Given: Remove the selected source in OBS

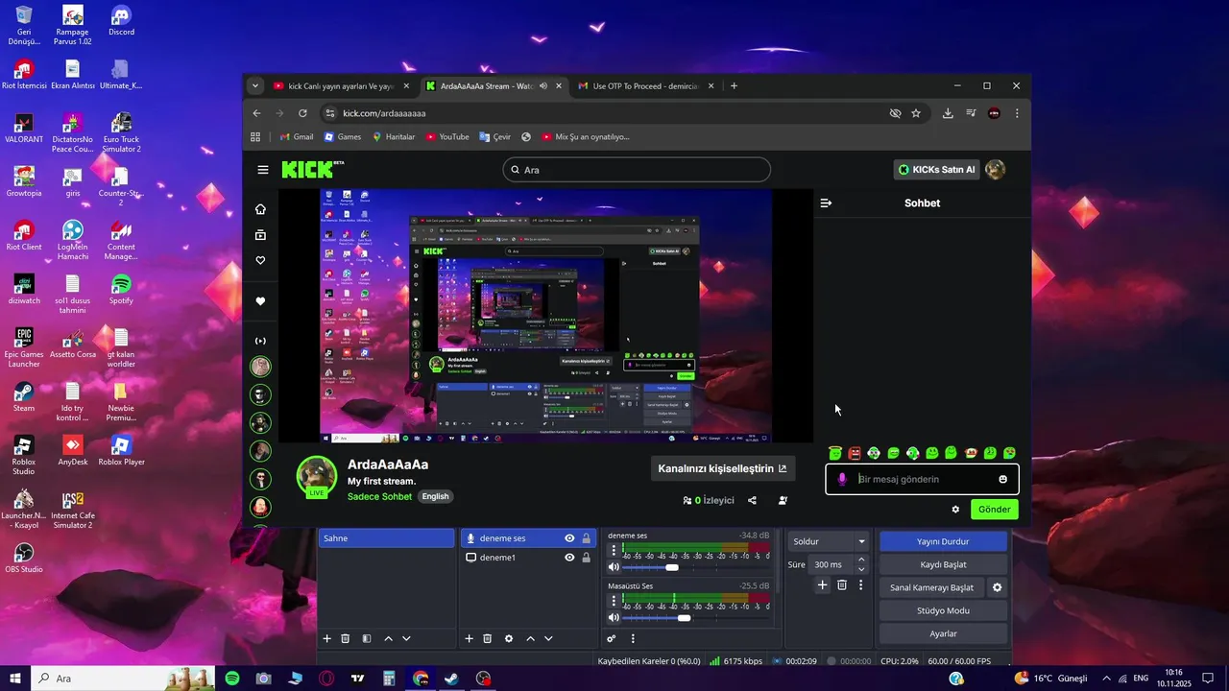Looking at the screenshot, I should pos(488,639).
